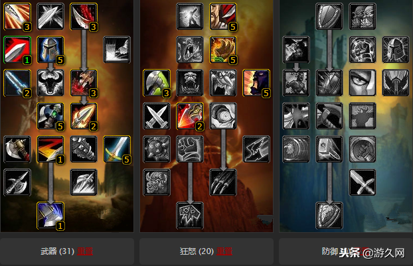The height and width of the screenshot is (266, 413).
Task: Click the Bloodthirst talent at Fury tree bottom
Action: tap(190, 216)
